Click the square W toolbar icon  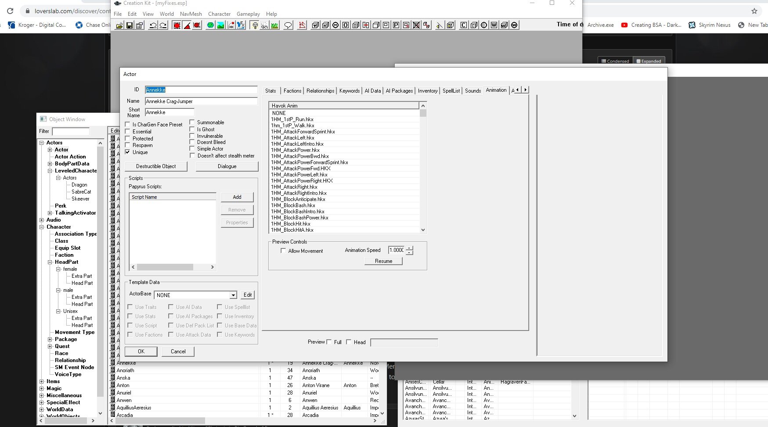pos(494,25)
